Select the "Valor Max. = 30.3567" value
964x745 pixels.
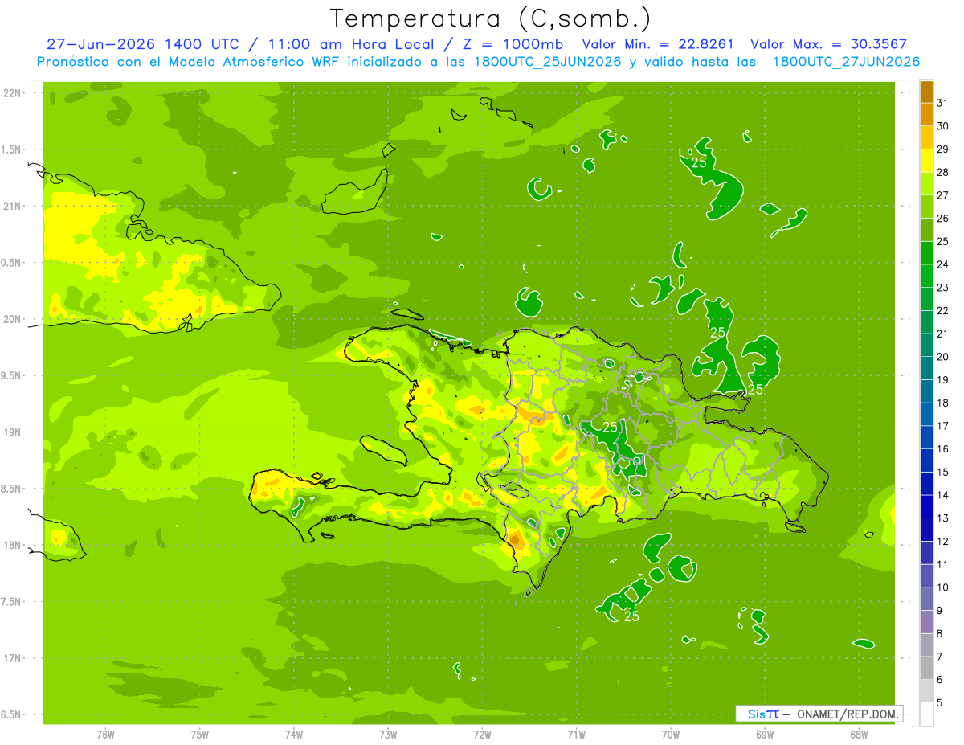(x=829, y=44)
